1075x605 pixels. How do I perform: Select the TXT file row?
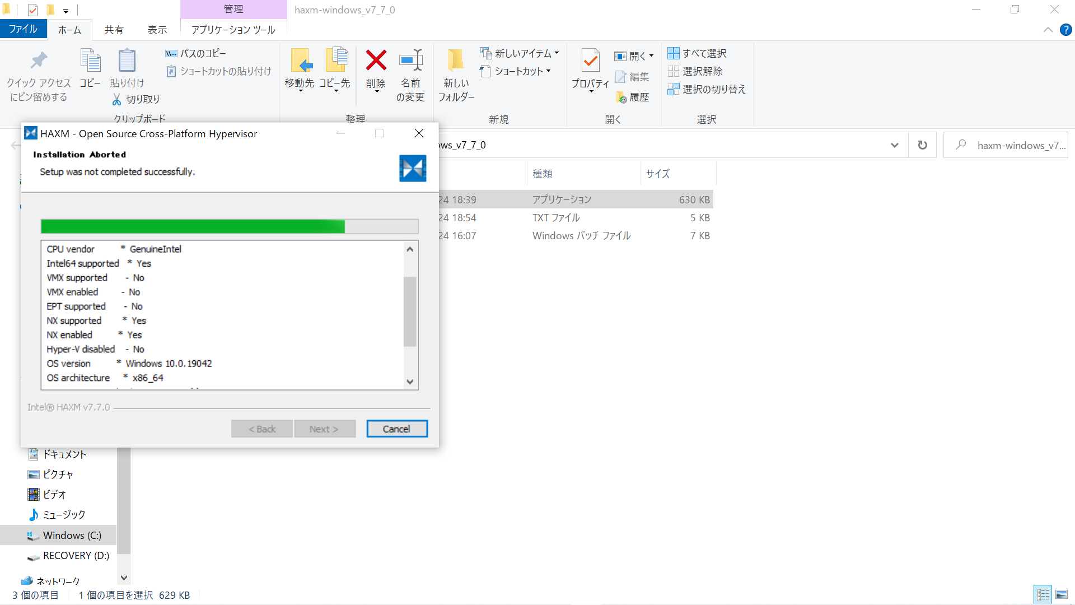pos(576,217)
